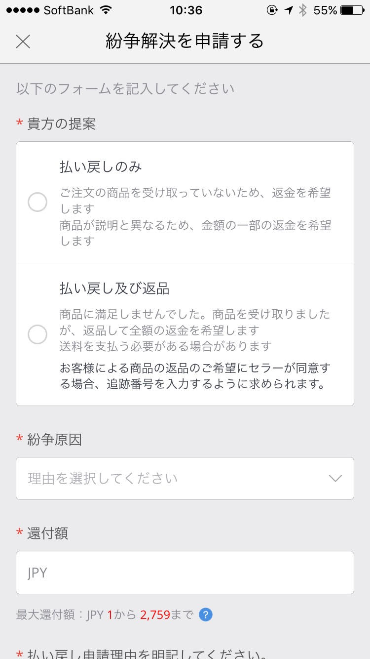Tap the battery icon in status bar
370x659 pixels.
[353, 10]
